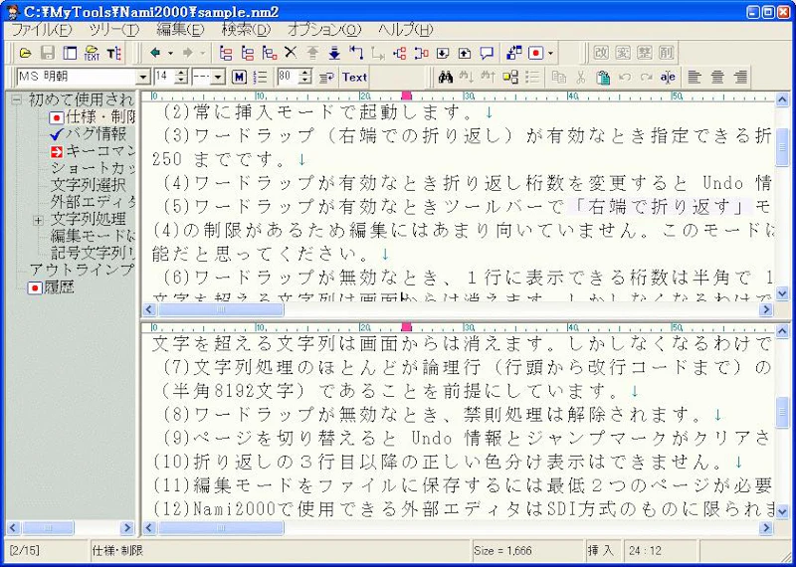The width and height of the screenshot is (796, 567).
Task: Click the green back arrow icon
Action: [155, 53]
